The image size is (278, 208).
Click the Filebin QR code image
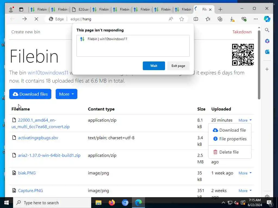coord(243,55)
